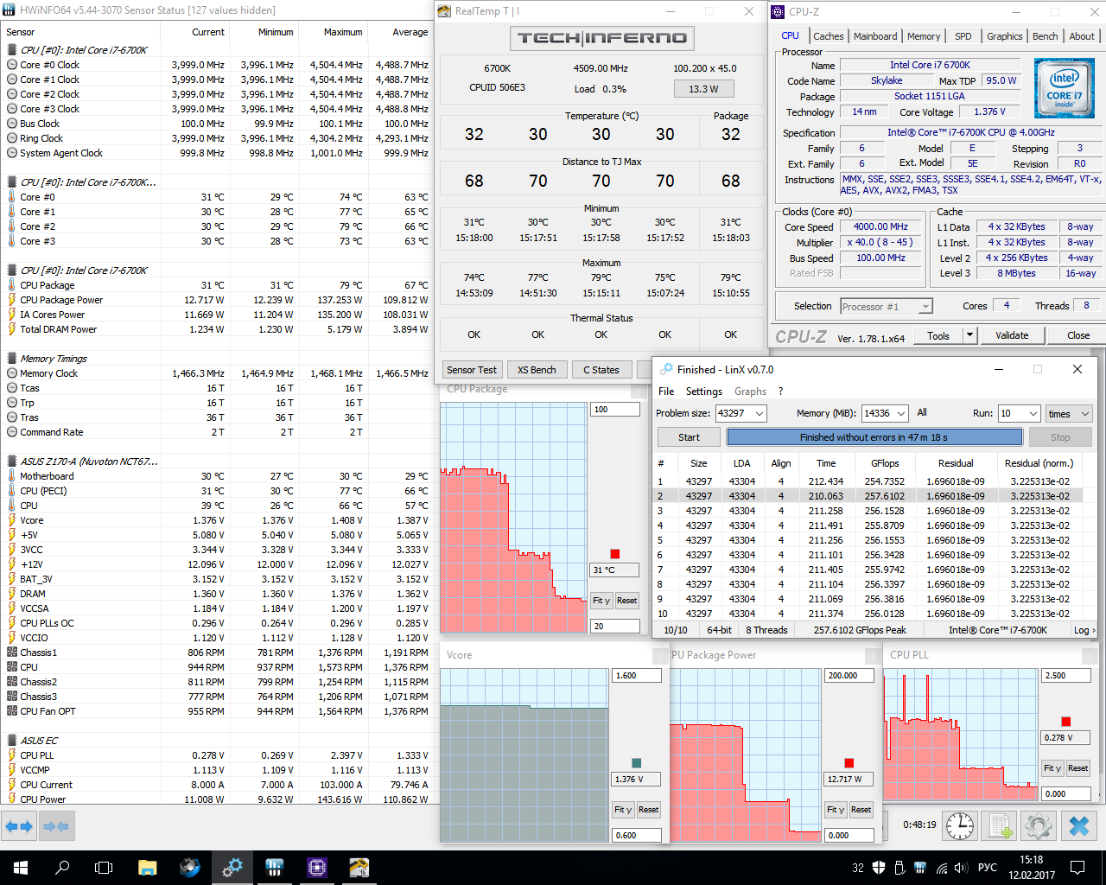Switch to the Caches tab in CPU-Z
Image resolution: width=1106 pixels, height=885 pixels.
tap(828, 36)
